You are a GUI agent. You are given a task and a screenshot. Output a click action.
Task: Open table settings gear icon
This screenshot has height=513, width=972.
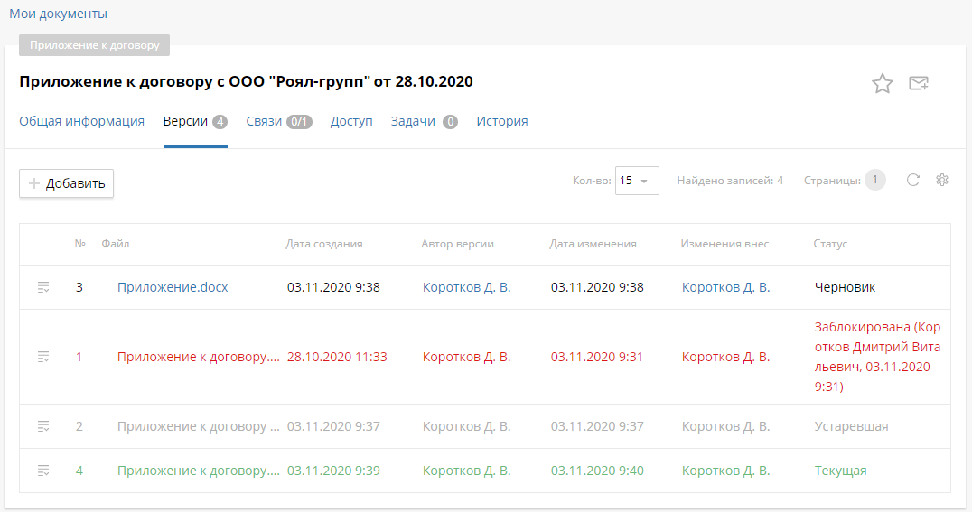click(x=942, y=180)
